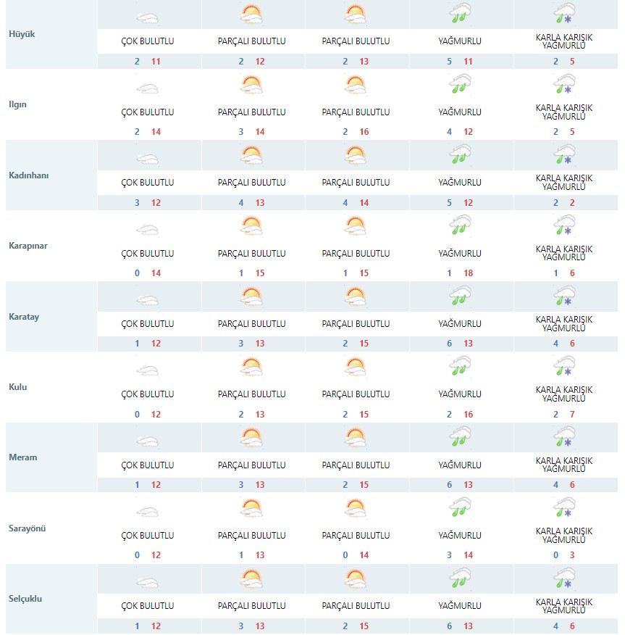Select the Karapınar district label

(x=28, y=246)
